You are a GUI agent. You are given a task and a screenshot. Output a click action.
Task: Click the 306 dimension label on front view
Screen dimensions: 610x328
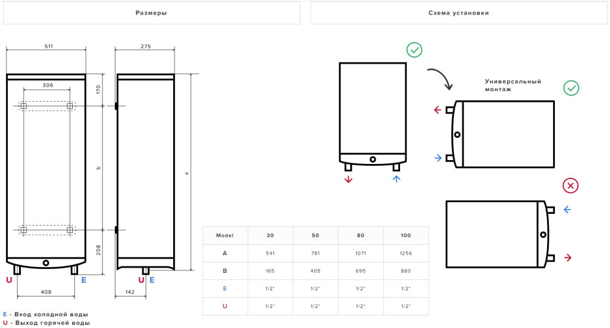click(x=47, y=85)
